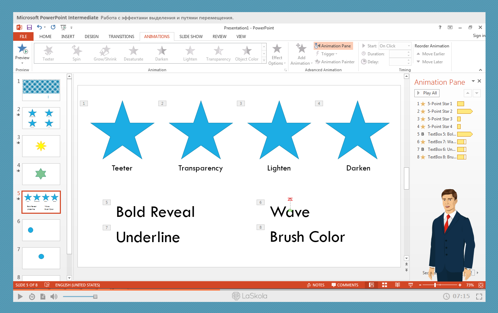498x313 pixels.
Task: Switch to Slide Sorter view icon
Action: pos(385,285)
